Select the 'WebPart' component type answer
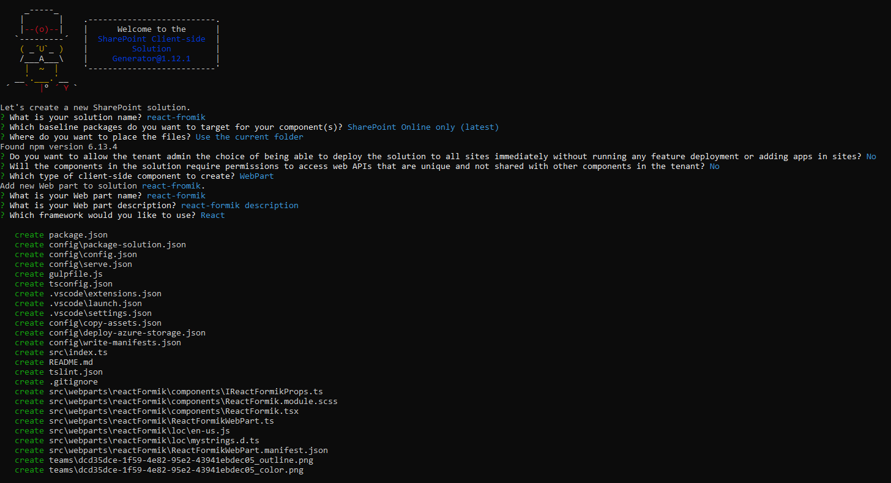 pyautogui.click(x=257, y=176)
